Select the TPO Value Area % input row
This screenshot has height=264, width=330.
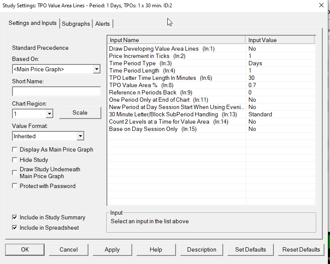coord(178,85)
